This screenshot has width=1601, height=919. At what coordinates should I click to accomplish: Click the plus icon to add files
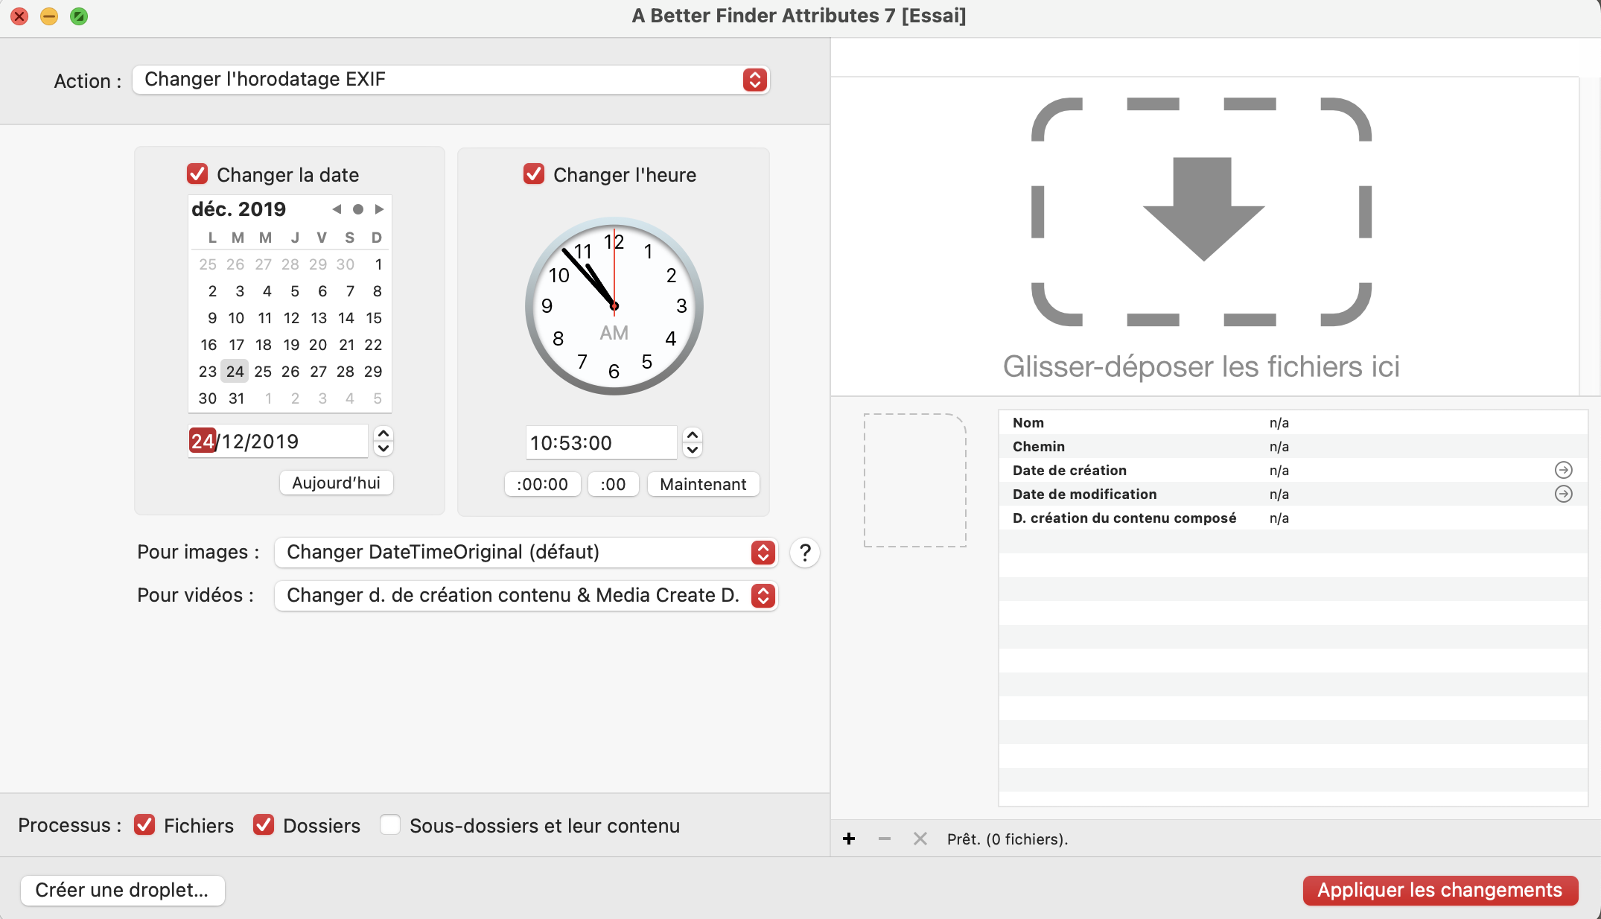click(849, 839)
